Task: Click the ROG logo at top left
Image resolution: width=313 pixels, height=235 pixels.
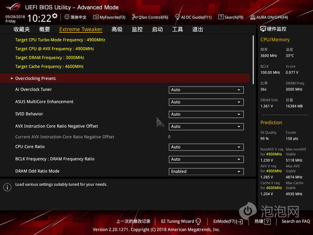Action: [13, 7]
